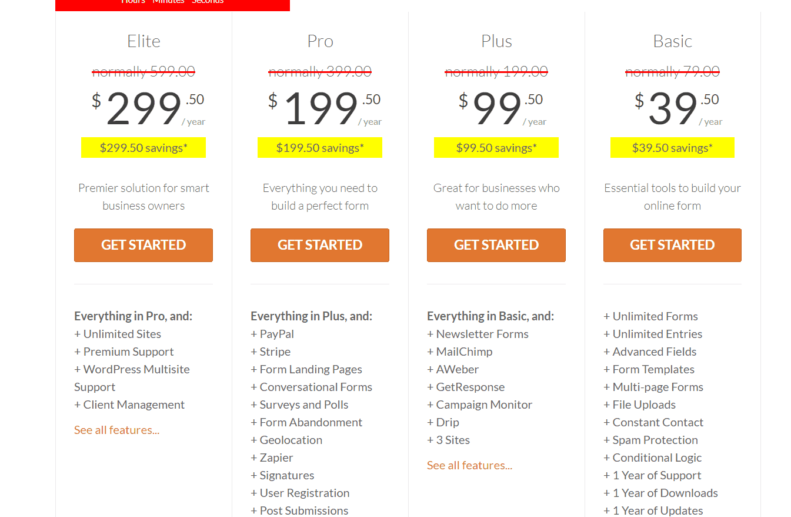Click the Pro plan heading
791x517 pixels.
(x=320, y=41)
